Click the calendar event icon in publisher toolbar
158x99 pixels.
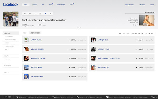click(x=40, y=13)
